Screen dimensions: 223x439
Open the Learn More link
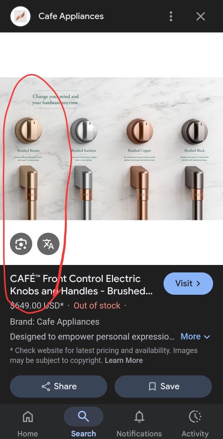123,360
